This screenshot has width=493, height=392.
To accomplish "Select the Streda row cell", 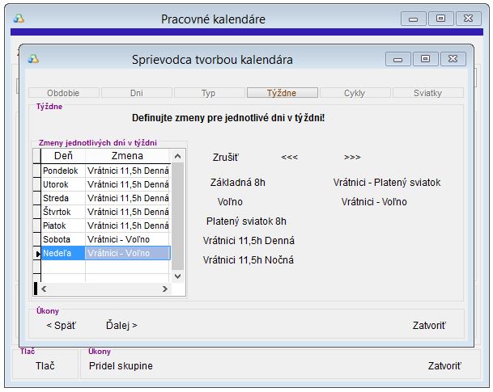I will [x=63, y=198].
